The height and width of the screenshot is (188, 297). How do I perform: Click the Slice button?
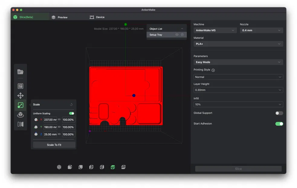click(x=238, y=169)
